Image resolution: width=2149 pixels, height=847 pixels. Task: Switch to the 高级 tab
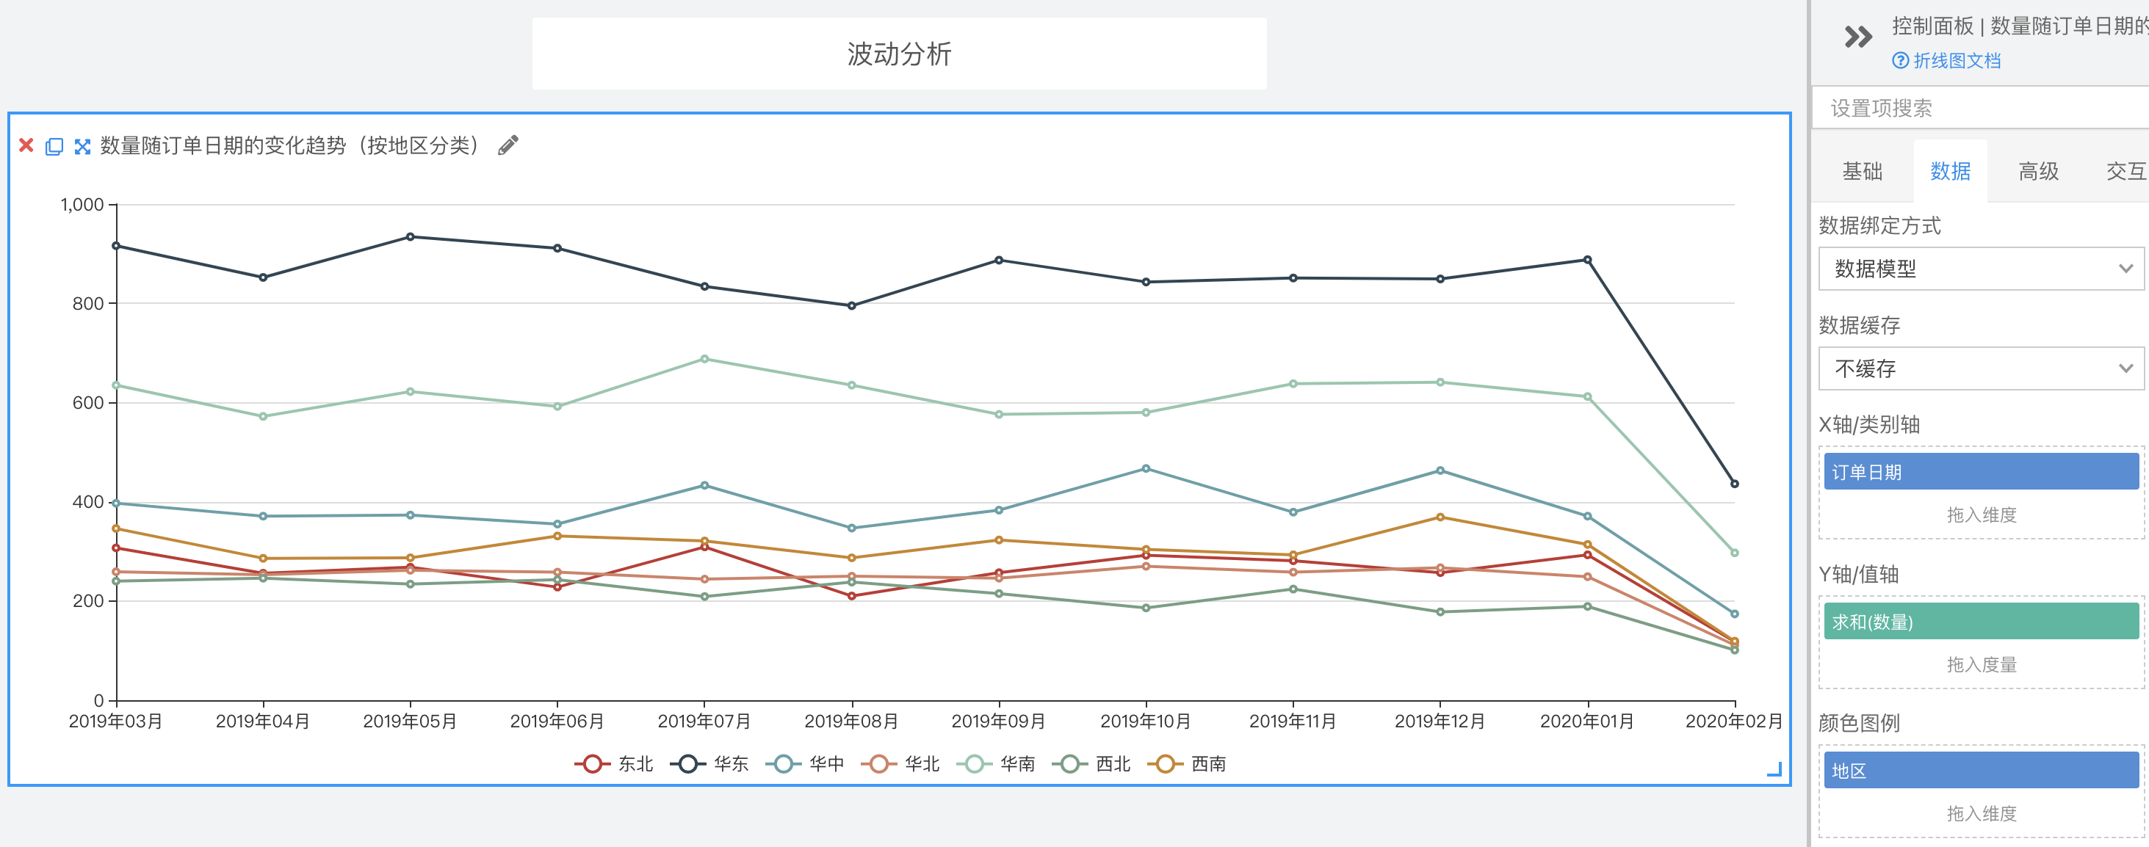coord(2038,172)
